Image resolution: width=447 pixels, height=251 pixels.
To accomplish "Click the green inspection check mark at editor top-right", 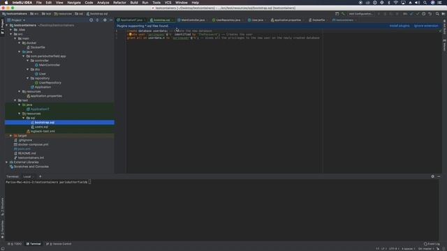I will pyautogui.click(x=440, y=31).
